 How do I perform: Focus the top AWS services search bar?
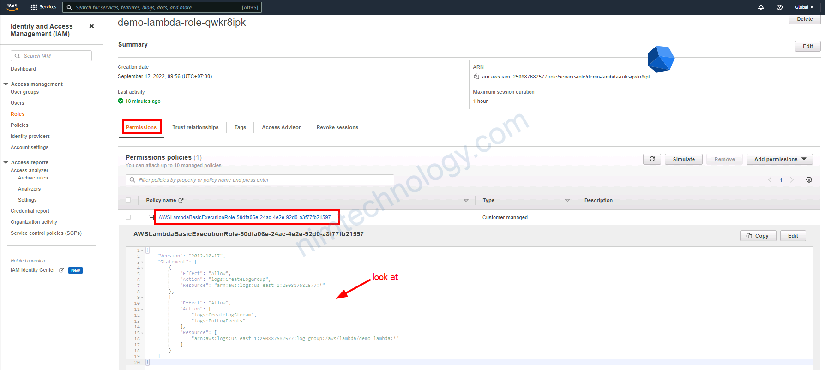pos(162,7)
